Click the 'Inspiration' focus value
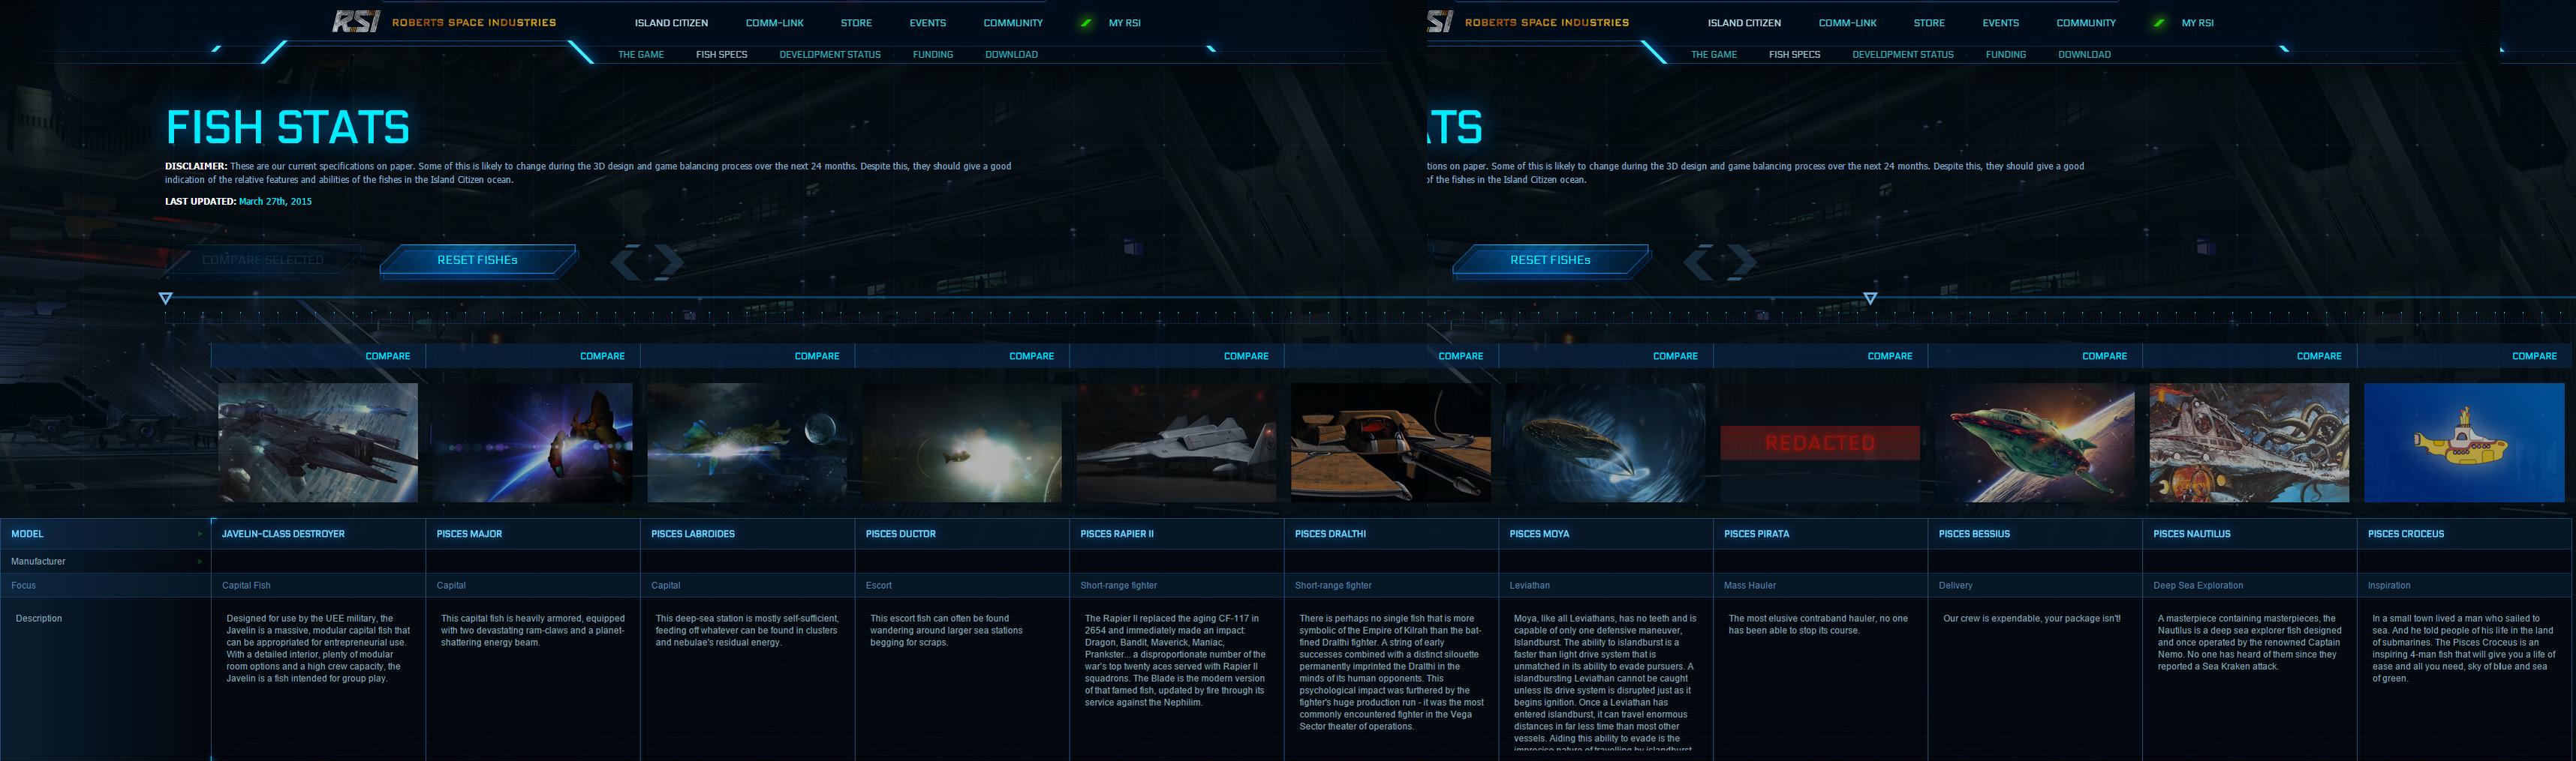The height and width of the screenshot is (761, 2576). (x=2389, y=586)
